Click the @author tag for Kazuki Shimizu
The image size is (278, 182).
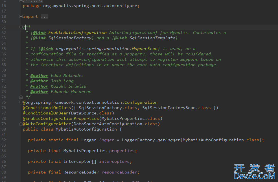pos(39,86)
